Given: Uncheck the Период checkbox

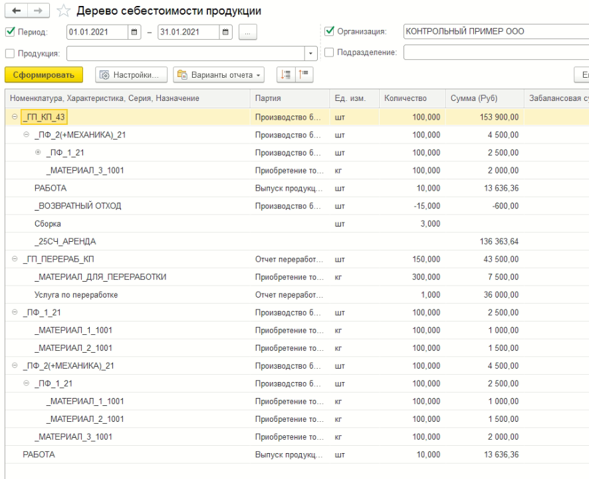Looking at the screenshot, I should (x=9, y=32).
